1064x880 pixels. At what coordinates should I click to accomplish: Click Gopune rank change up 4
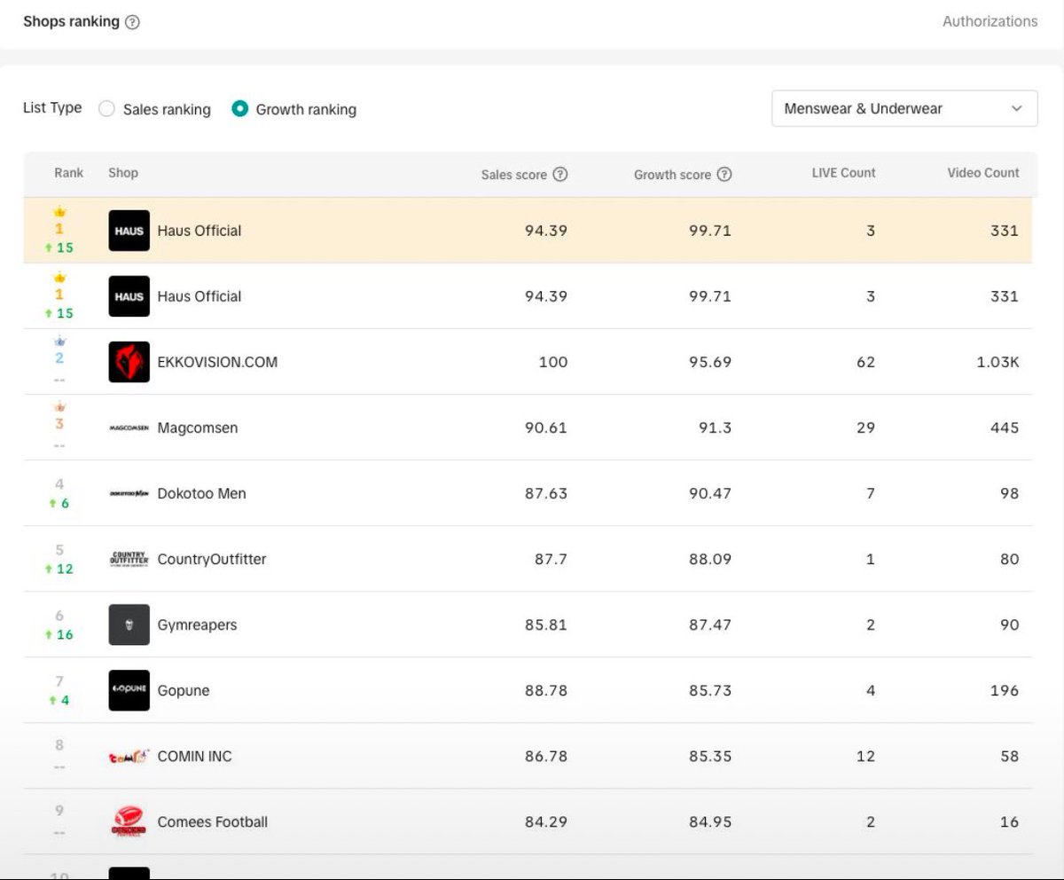[59, 700]
